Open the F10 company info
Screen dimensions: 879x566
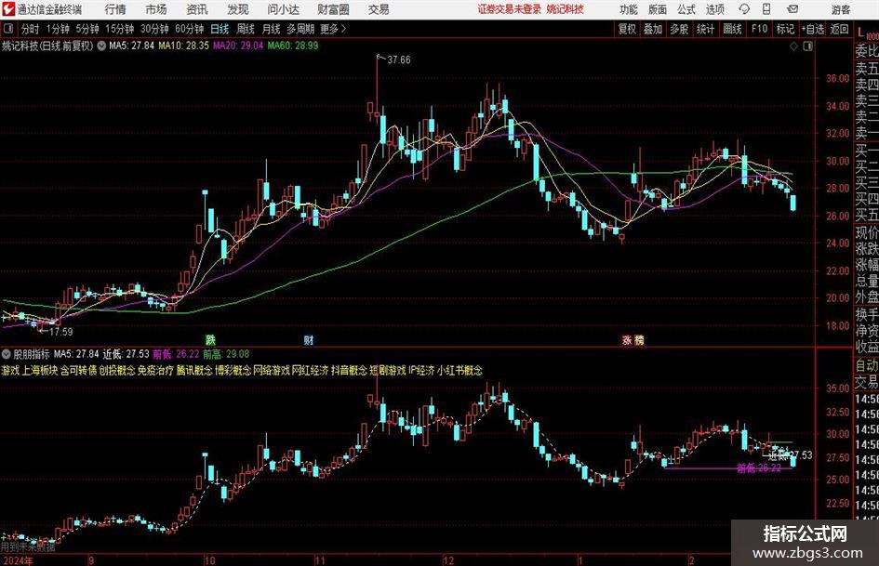coord(759,29)
